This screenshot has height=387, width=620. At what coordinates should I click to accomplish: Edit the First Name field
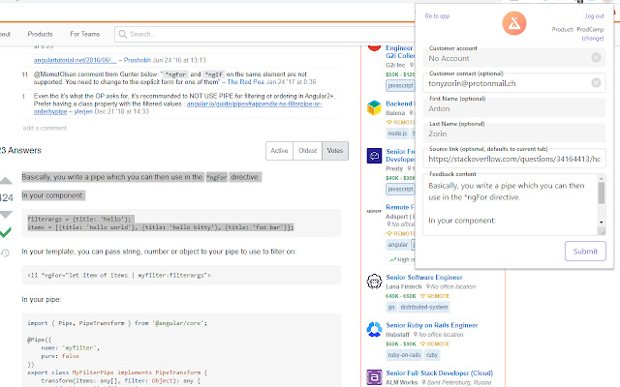click(514, 108)
